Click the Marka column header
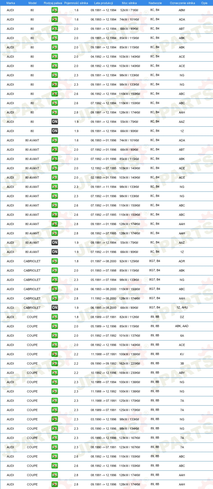213x489 pixels. tap(11, 3)
